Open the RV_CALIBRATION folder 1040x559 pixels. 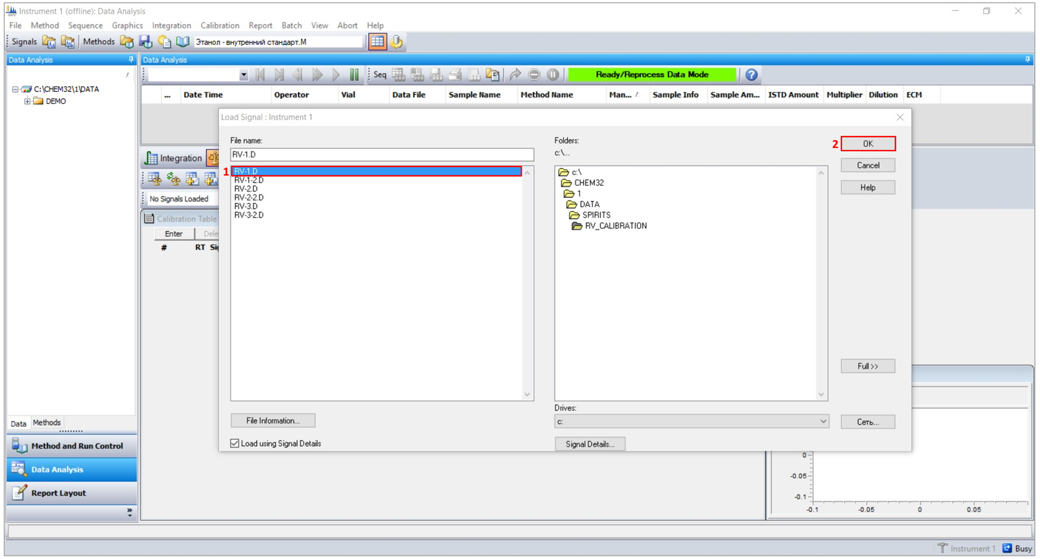pos(615,226)
